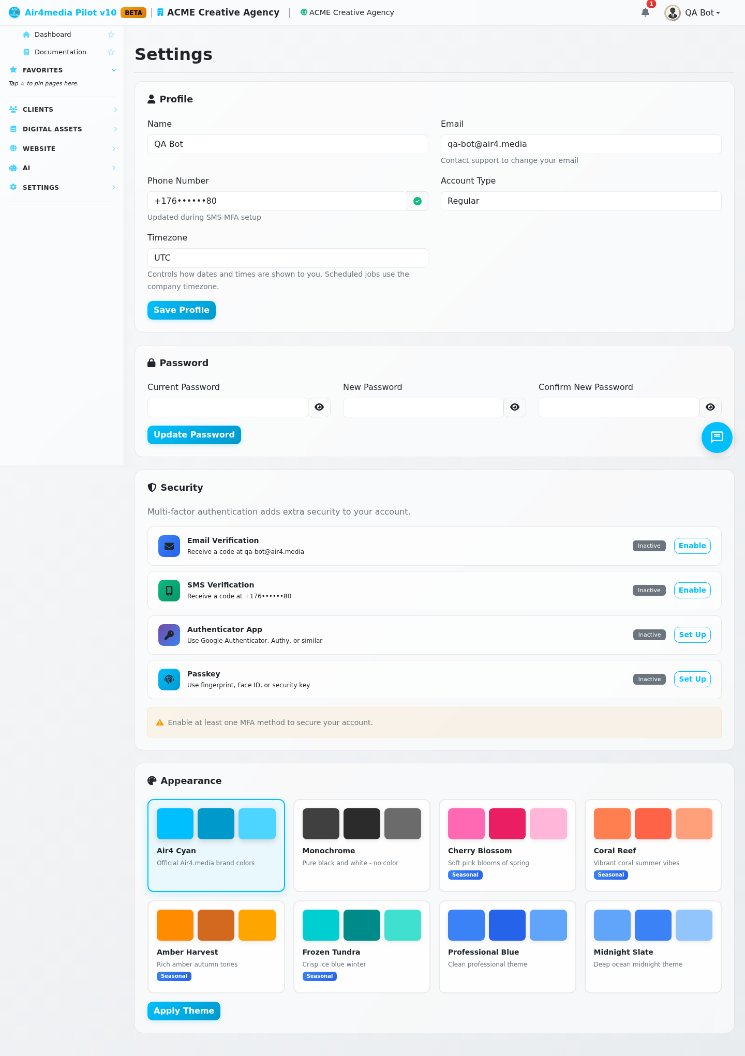Expand the AI menu
Viewport: 745px width, 1056px height.
coord(114,168)
